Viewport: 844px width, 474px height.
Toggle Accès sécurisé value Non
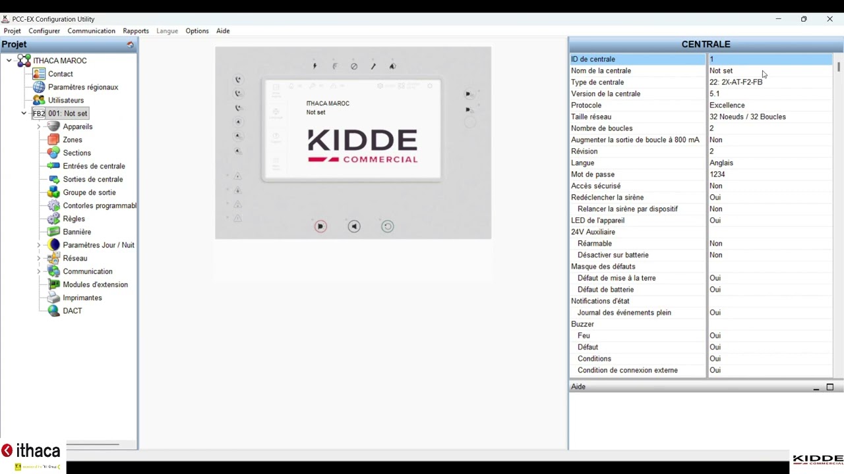770,186
